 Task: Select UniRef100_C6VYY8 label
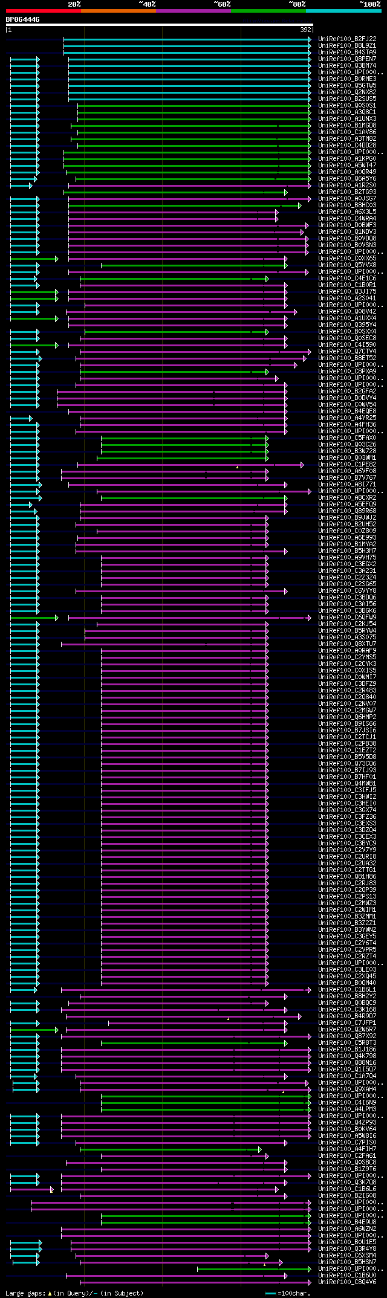(x=347, y=590)
